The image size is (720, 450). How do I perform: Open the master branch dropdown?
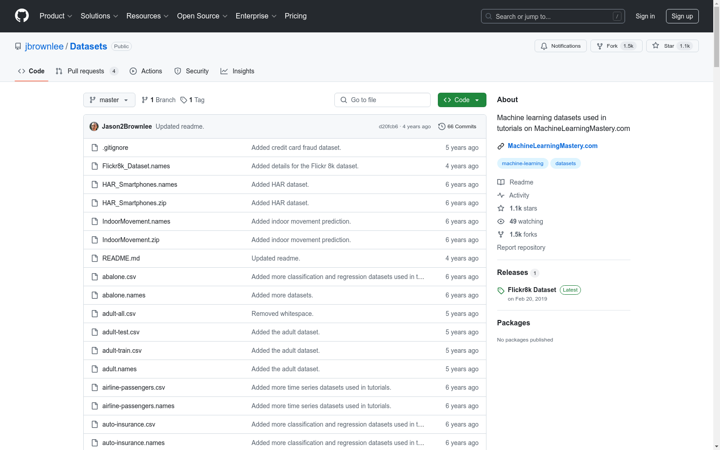pyautogui.click(x=109, y=100)
